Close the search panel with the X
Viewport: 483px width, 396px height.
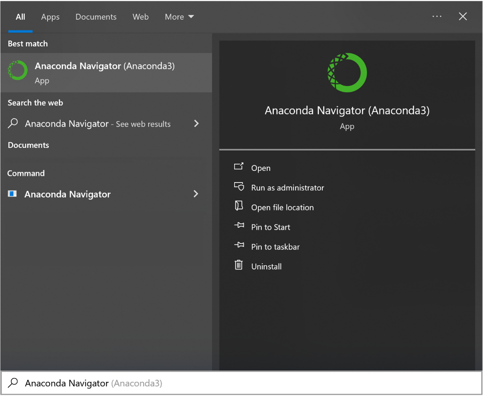tap(463, 16)
